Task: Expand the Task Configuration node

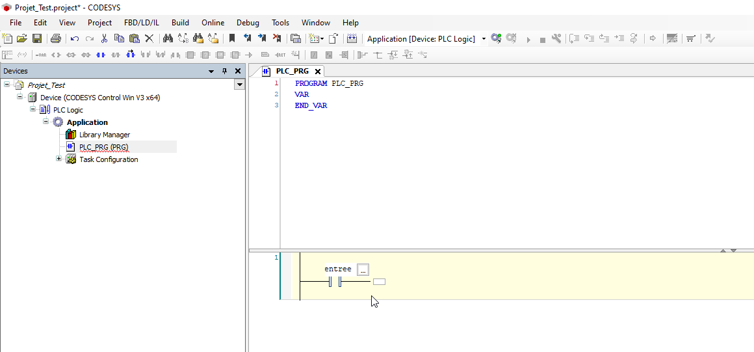Action: click(x=59, y=159)
